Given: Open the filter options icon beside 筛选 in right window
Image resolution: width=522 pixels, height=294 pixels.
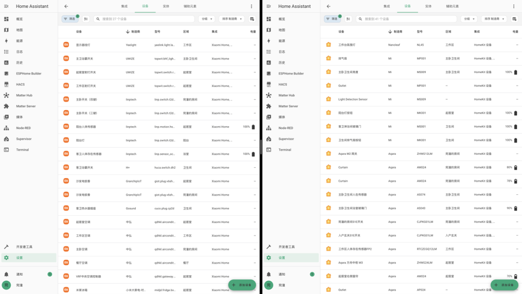Looking at the screenshot, I should [x=348, y=19].
